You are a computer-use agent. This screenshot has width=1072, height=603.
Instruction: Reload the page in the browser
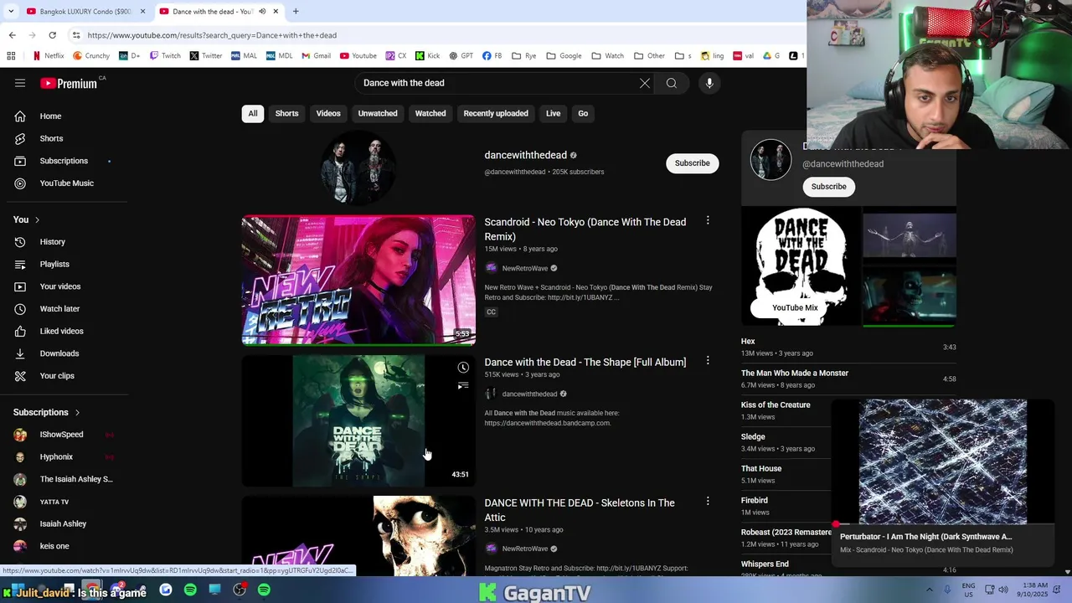tap(52, 35)
